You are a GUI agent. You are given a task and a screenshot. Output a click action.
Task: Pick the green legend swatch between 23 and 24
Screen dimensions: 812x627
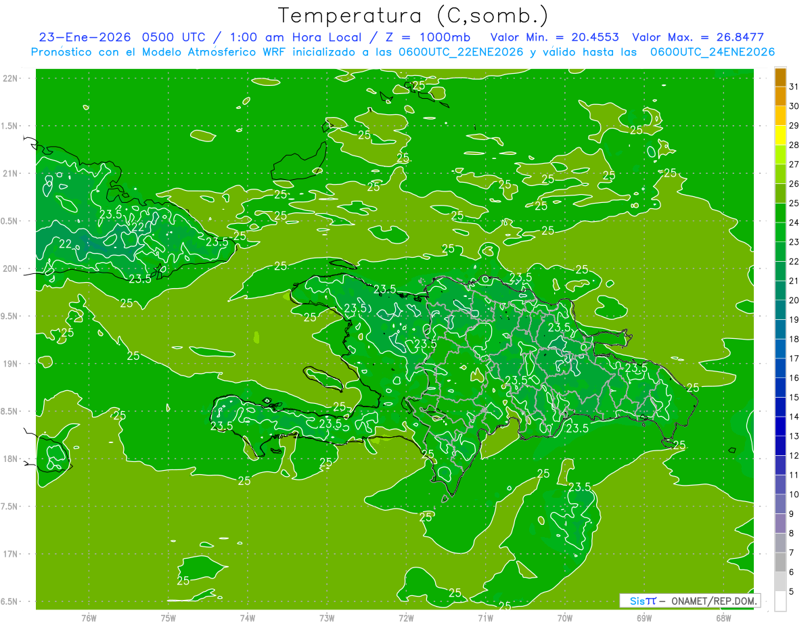click(780, 233)
